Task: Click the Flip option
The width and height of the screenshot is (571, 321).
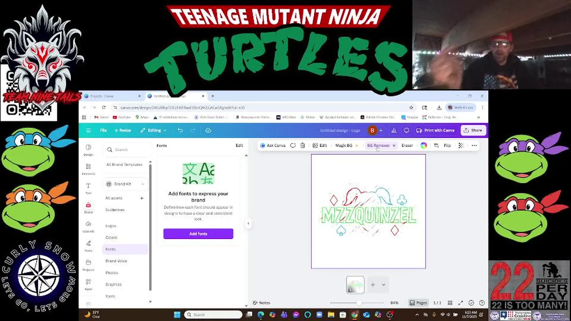Action: tap(447, 145)
